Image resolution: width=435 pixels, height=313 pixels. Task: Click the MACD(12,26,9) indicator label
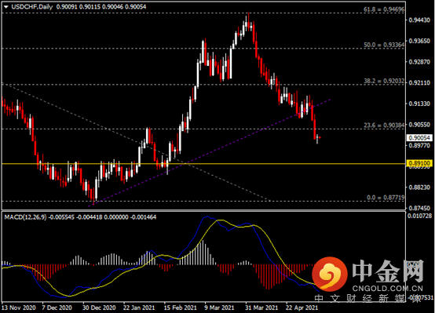click(26, 217)
